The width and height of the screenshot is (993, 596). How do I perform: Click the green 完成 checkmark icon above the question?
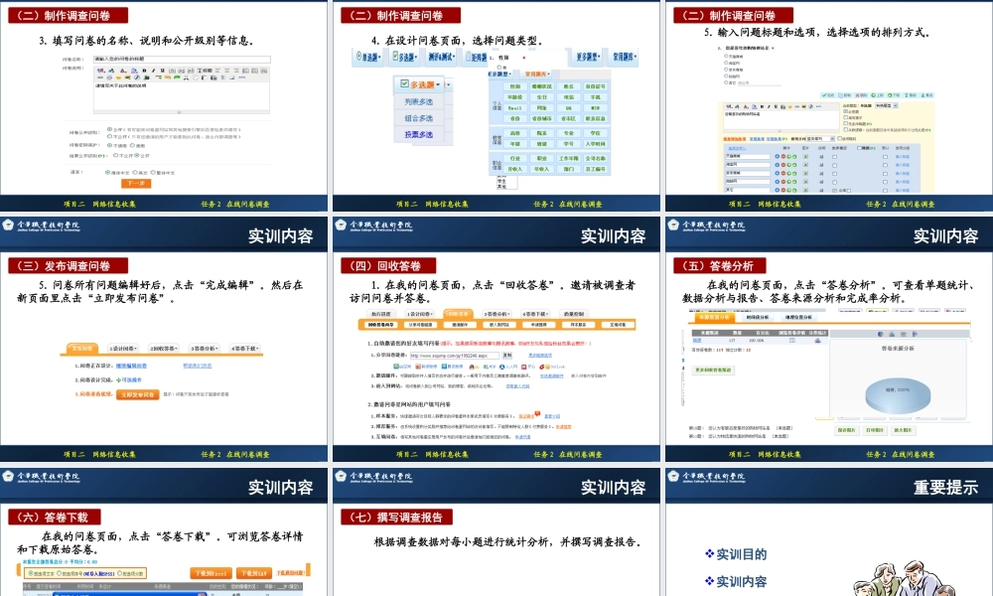826,95
